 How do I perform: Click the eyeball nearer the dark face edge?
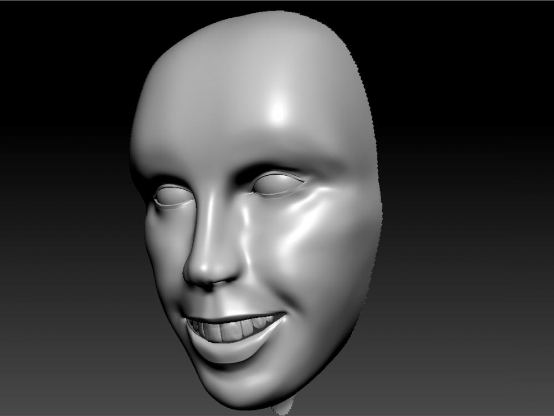pos(175,196)
